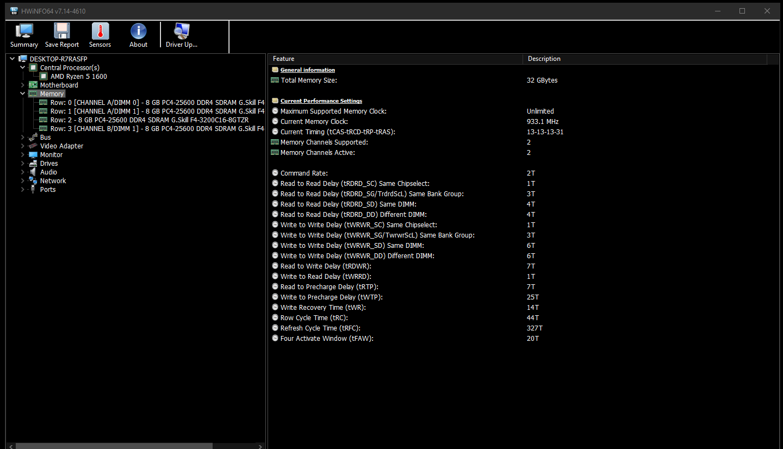Click the Audio speaker icon
This screenshot has width=783, height=449.
point(33,172)
